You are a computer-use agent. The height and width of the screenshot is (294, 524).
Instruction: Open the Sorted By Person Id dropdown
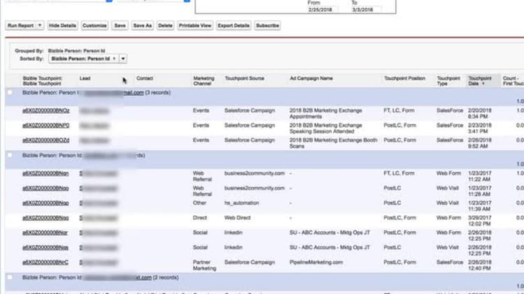(84, 59)
